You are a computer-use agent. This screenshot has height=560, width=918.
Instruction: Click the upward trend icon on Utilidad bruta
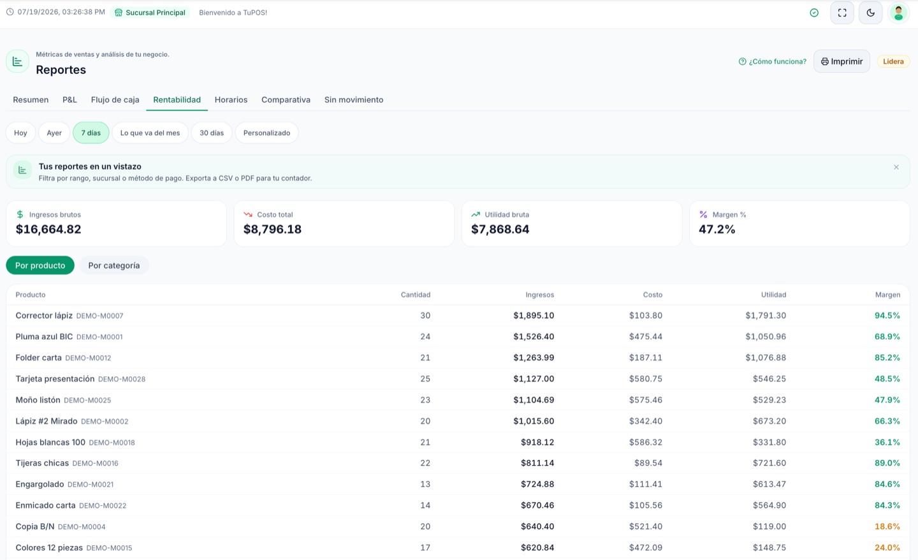click(x=476, y=214)
